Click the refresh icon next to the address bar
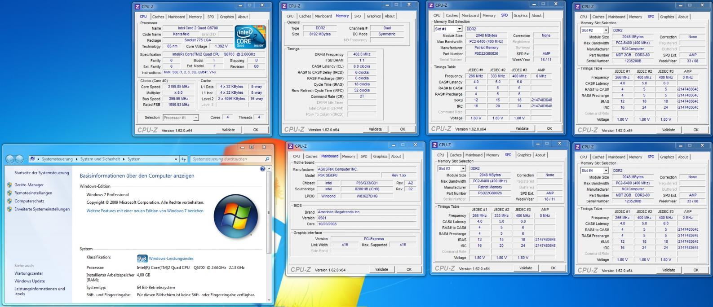This screenshot has width=713, height=307. pos(183,159)
